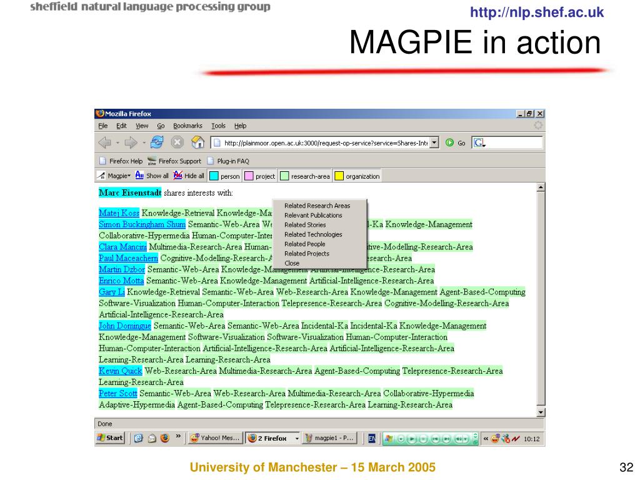Choose Related People from context menu
The height and width of the screenshot is (480, 640).
coord(304,244)
